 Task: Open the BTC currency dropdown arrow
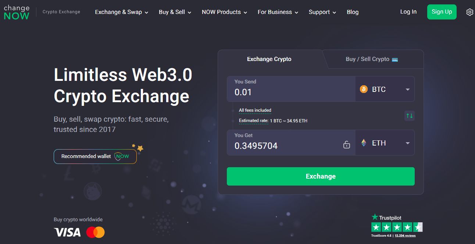pyautogui.click(x=407, y=89)
